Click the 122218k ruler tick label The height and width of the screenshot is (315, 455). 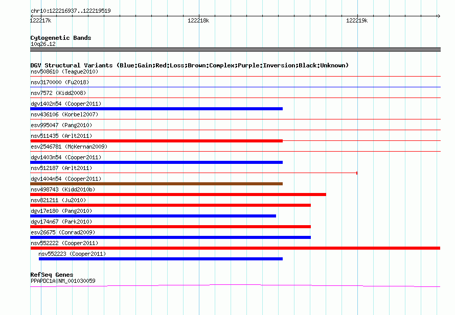(x=198, y=20)
